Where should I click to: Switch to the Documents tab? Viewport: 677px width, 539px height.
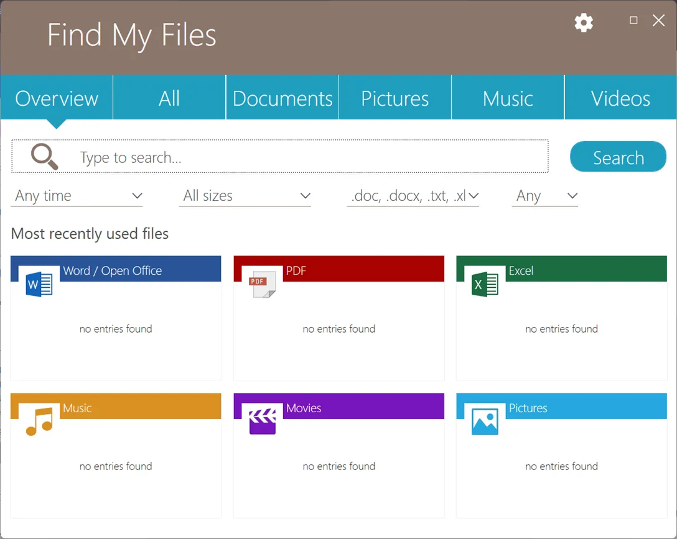tap(282, 98)
